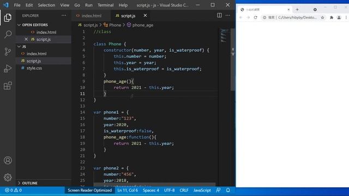Bookmark this page with star icon in Chrome
349x196 pixels.
tap(322, 17)
